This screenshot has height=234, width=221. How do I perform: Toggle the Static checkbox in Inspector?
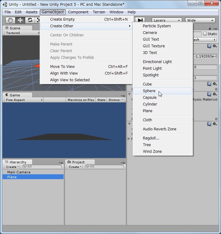pos(205,34)
